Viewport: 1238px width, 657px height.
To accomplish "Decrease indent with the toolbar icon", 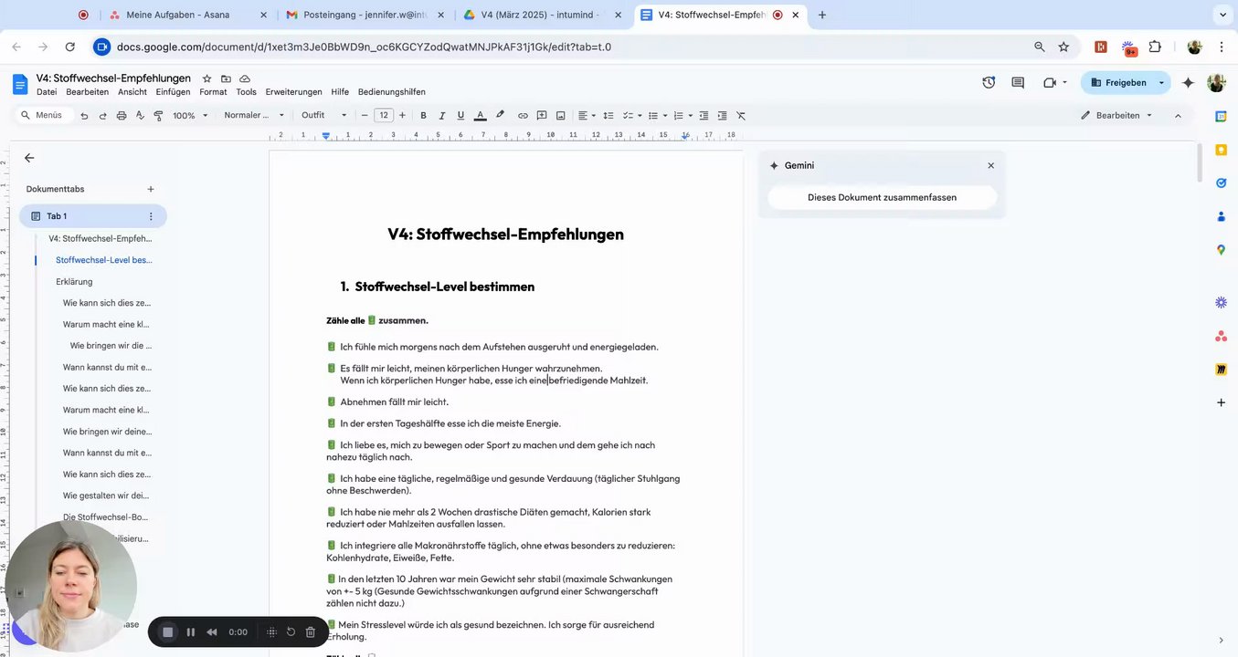I will tap(704, 116).
